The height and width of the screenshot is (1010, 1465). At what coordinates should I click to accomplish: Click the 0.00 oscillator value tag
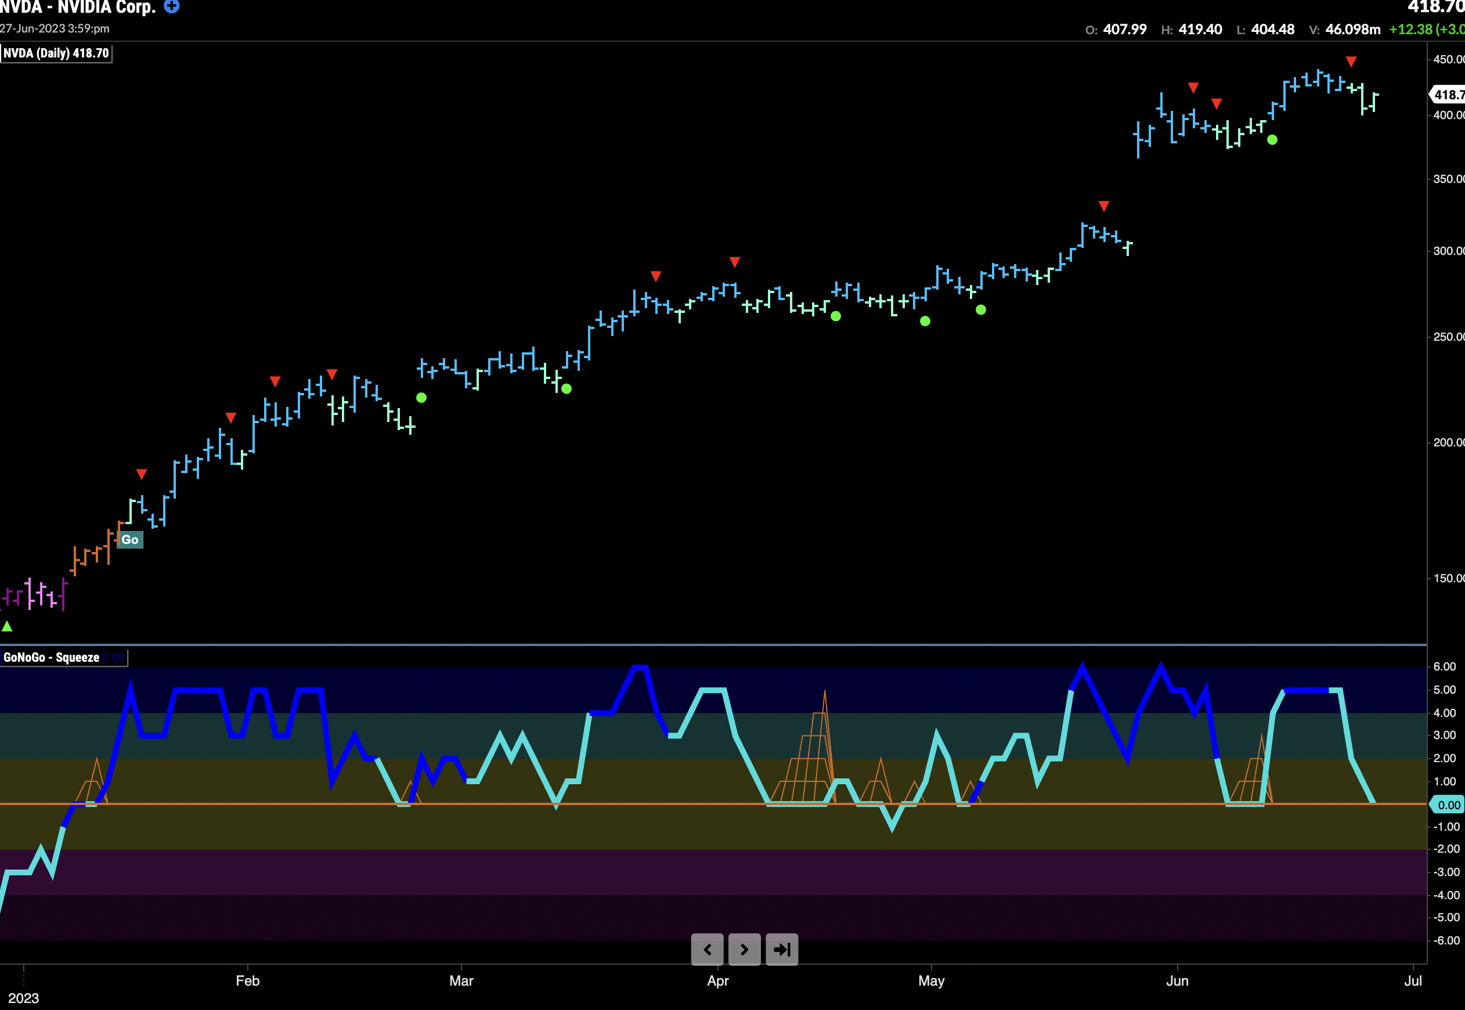(x=1448, y=805)
